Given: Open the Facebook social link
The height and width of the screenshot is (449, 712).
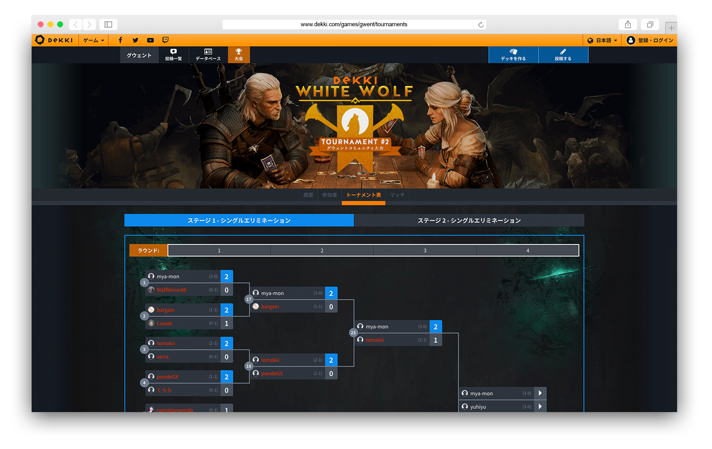Looking at the screenshot, I should (x=120, y=40).
